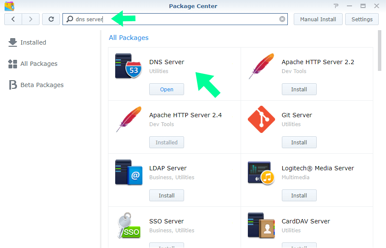Screen dimensions: 386x248
Task: Click Installed button for Apache HTTP Server 2.4
Action: pos(166,142)
